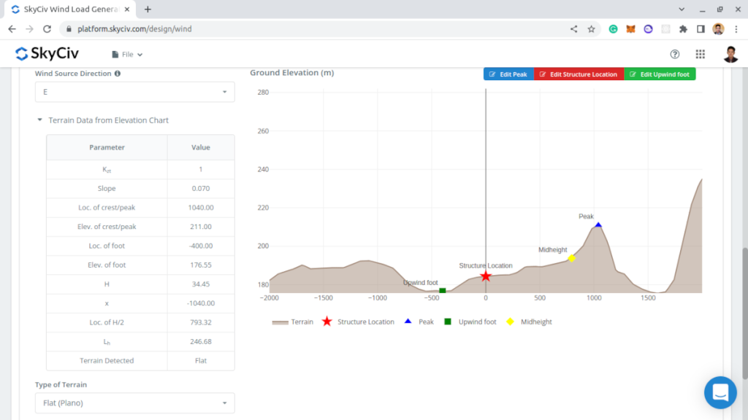Toggle Peak series in chart legend
Image resolution: width=748 pixels, height=420 pixels.
420,322
